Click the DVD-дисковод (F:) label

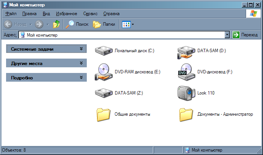[215, 72]
